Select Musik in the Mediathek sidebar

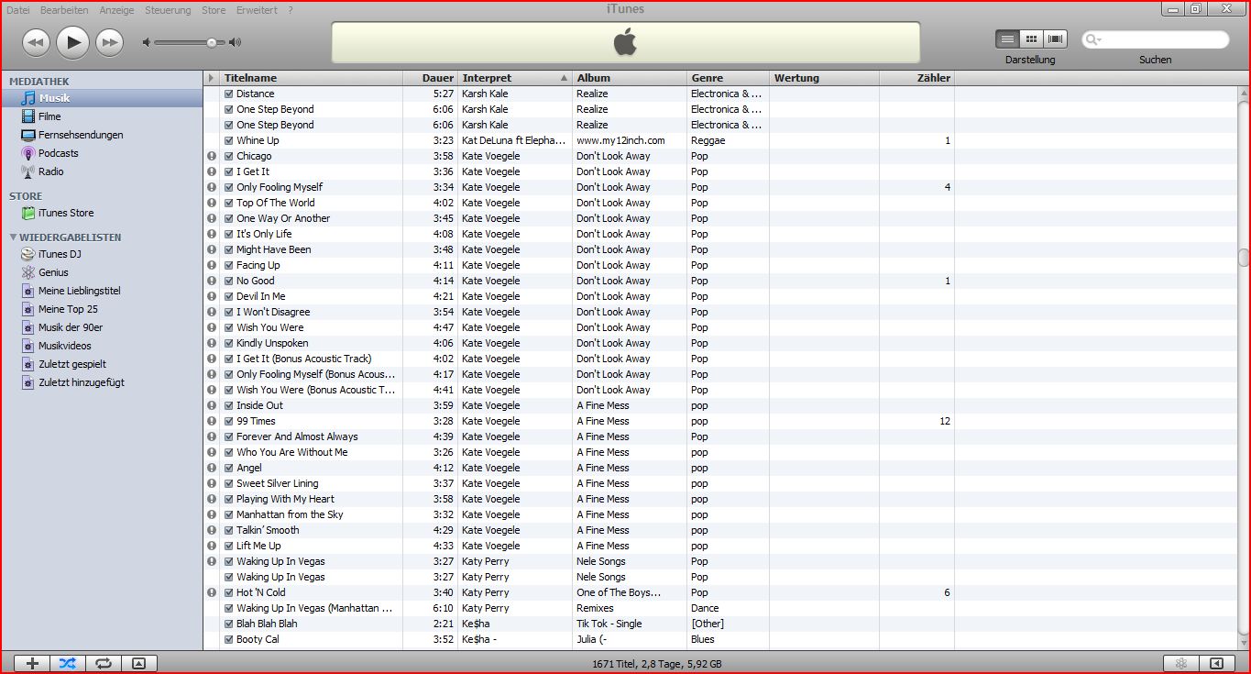[102, 98]
